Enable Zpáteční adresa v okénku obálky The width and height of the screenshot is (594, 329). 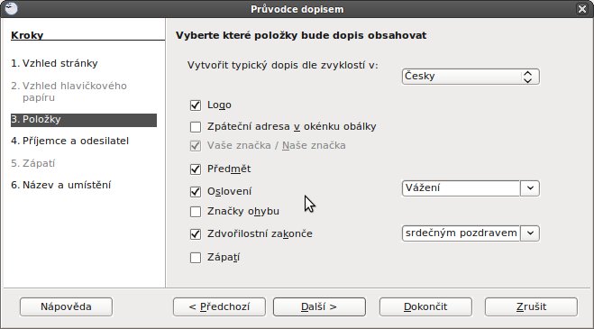pos(196,126)
